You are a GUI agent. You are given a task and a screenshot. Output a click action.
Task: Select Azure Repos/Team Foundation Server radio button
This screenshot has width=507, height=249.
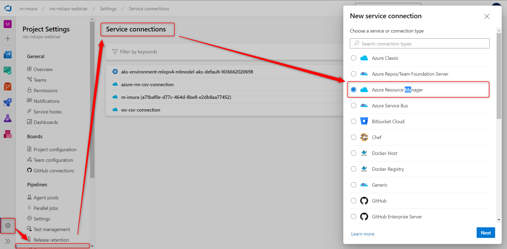pyautogui.click(x=354, y=74)
